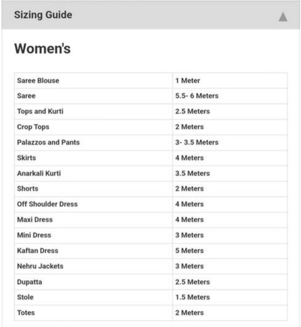Click the Saree label cell
The image size is (301, 327).
[x=93, y=96]
